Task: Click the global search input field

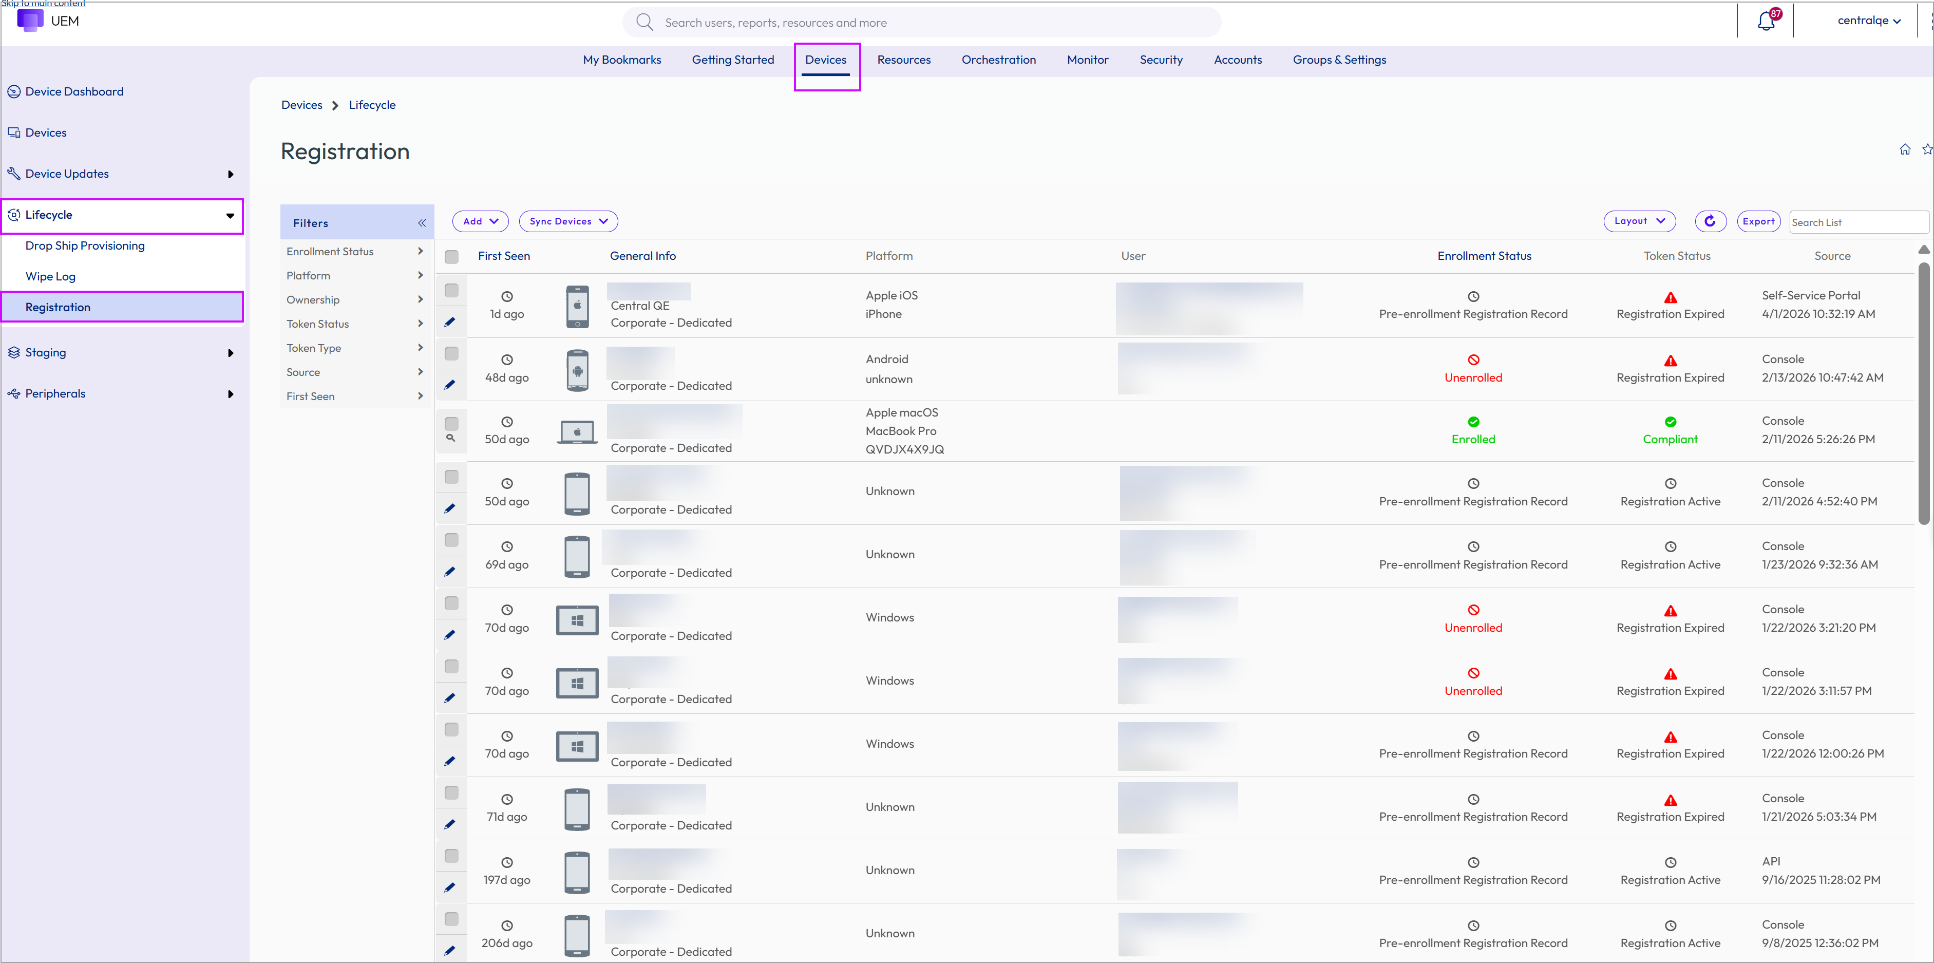Action: point(922,23)
